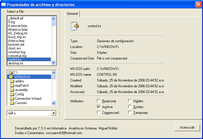
Task: Click the assembly folder icon
Action: click(x=12, y=90)
